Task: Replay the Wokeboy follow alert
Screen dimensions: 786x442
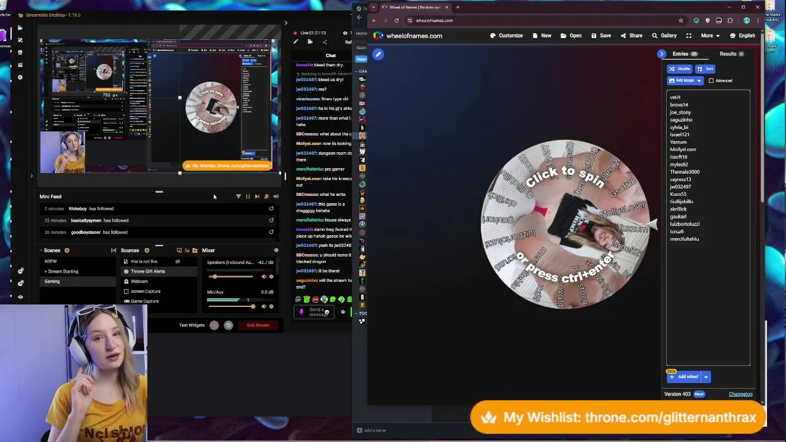Action: (x=271, y=209)
